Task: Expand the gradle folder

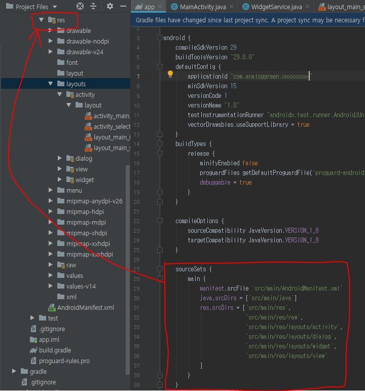Action: [x=14, y=371]
